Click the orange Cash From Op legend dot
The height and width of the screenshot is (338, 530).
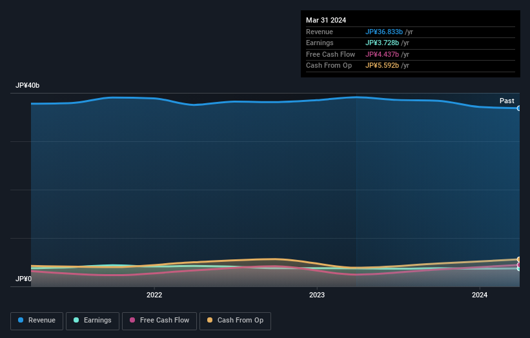coord(210,320)
